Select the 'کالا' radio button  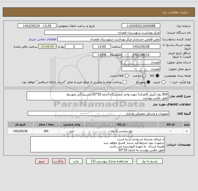pos(157,76)
